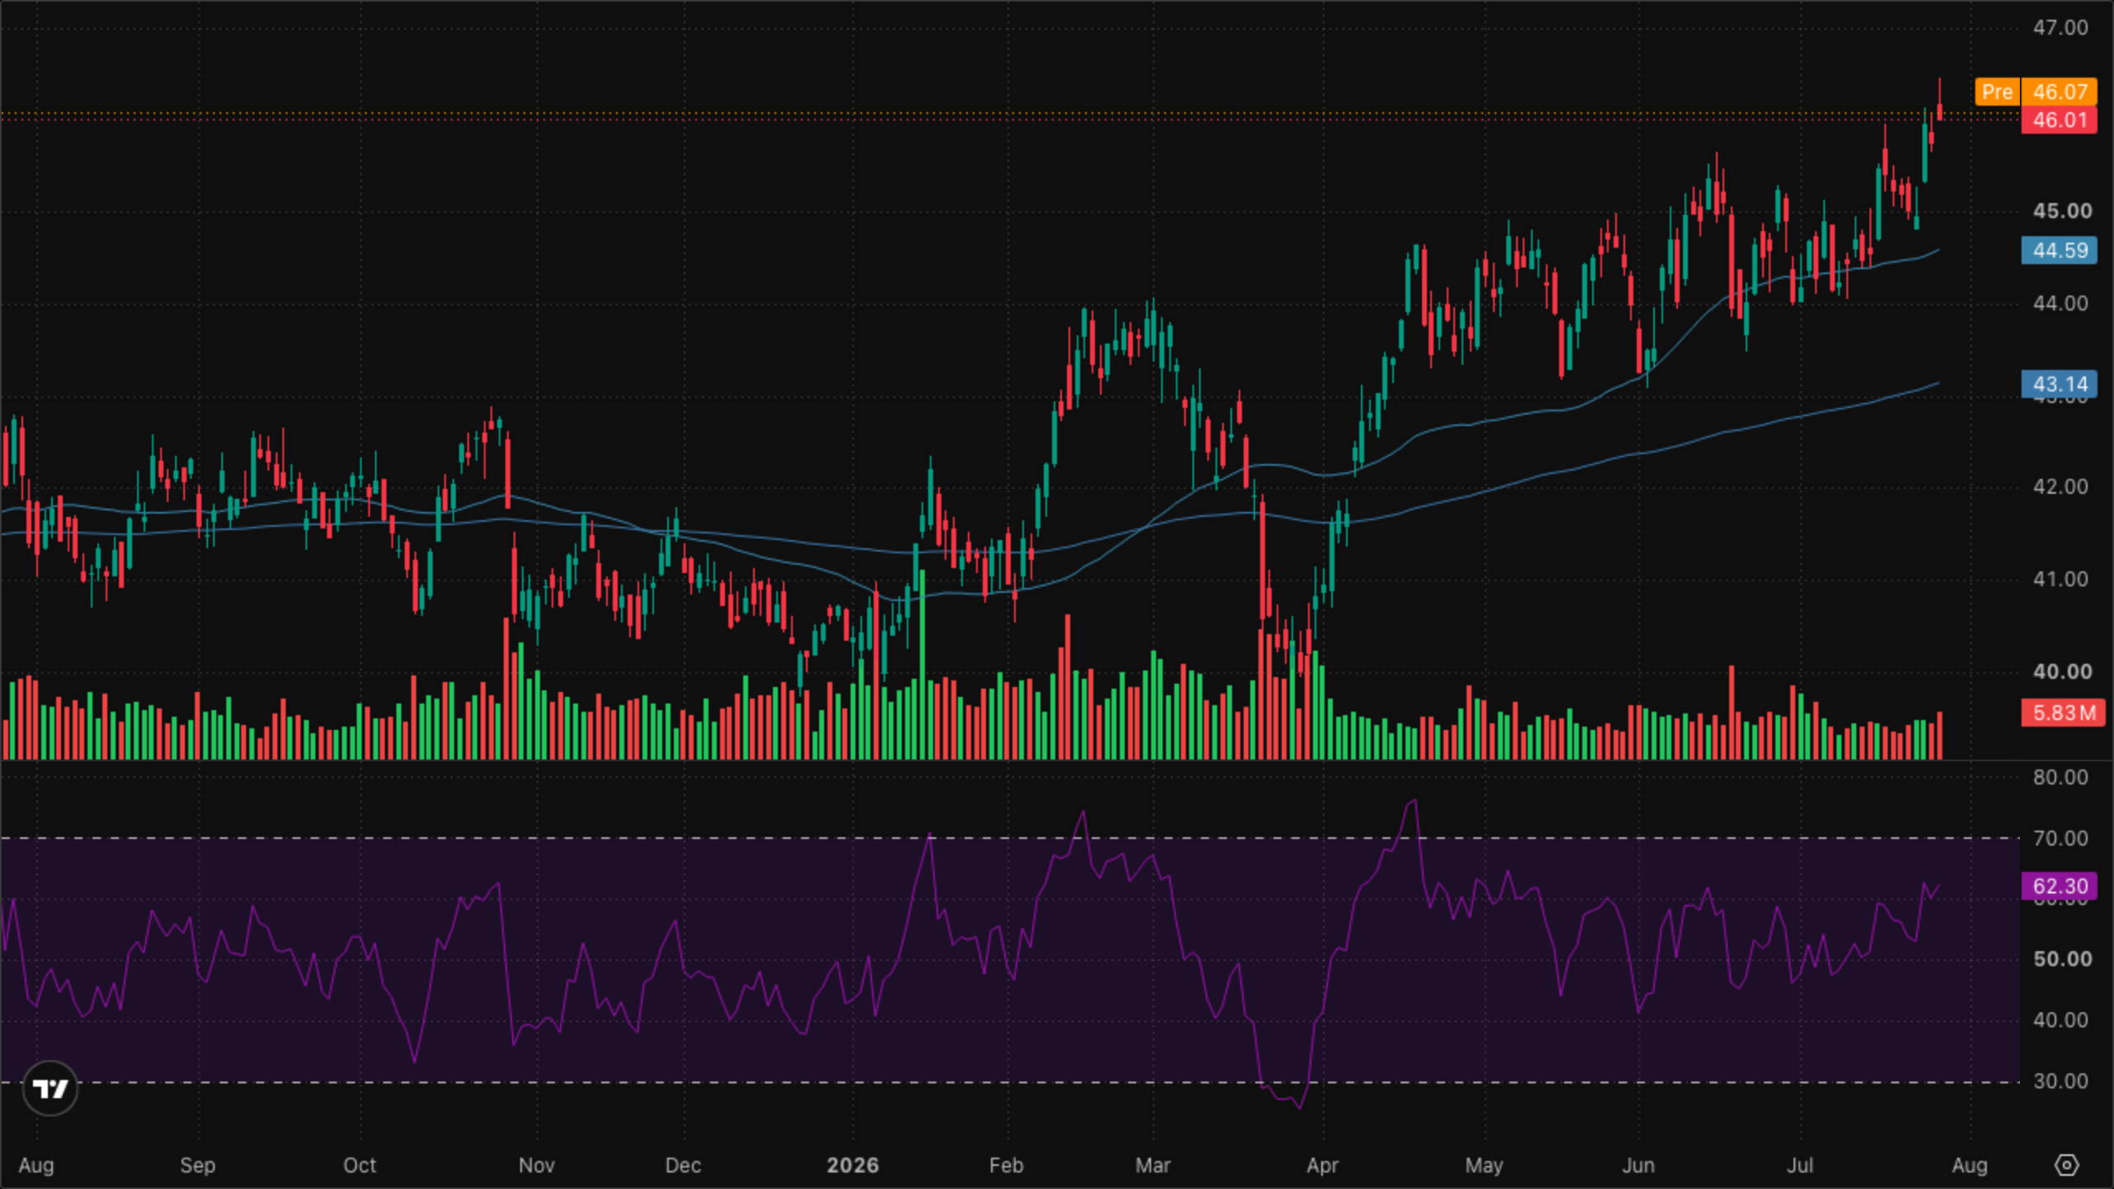This screenshot has height=1189, width=2114.
Task: Click the Nov label on time axis
Action: click(x=536, y=1165)
